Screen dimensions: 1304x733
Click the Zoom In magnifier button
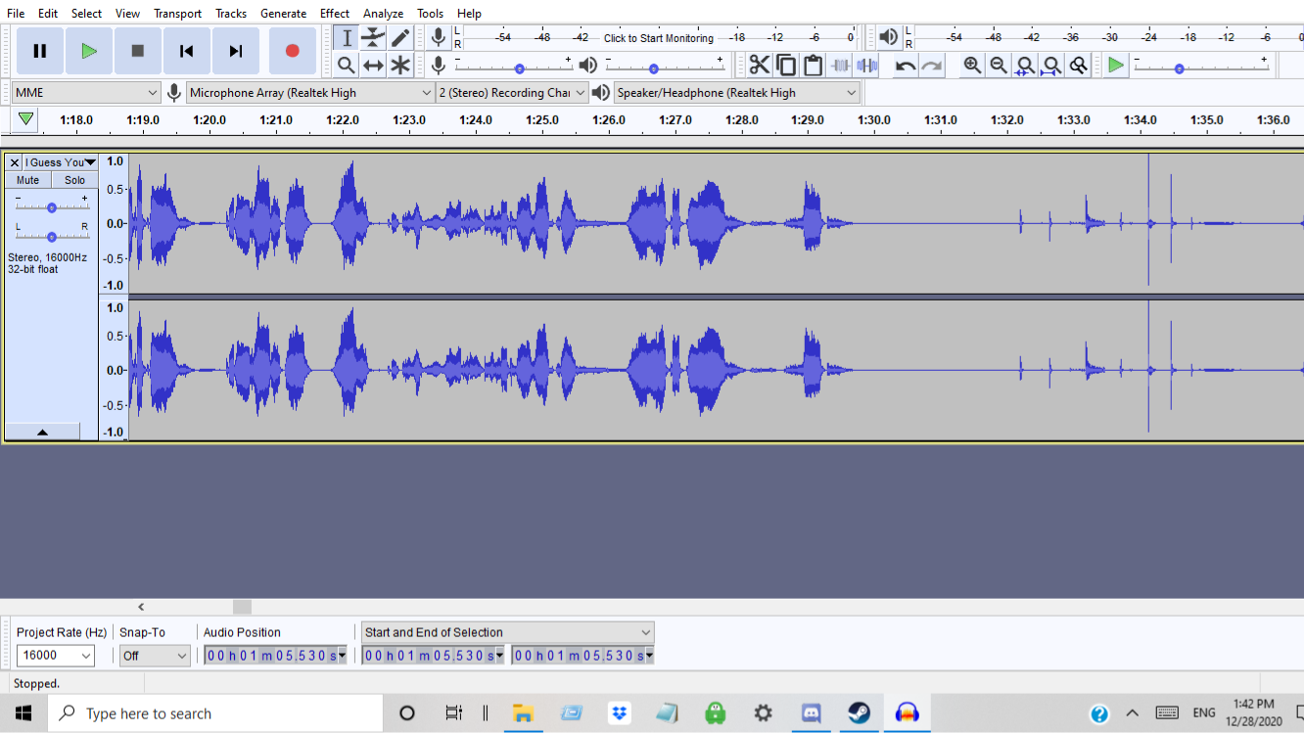(x=972, y=66)
